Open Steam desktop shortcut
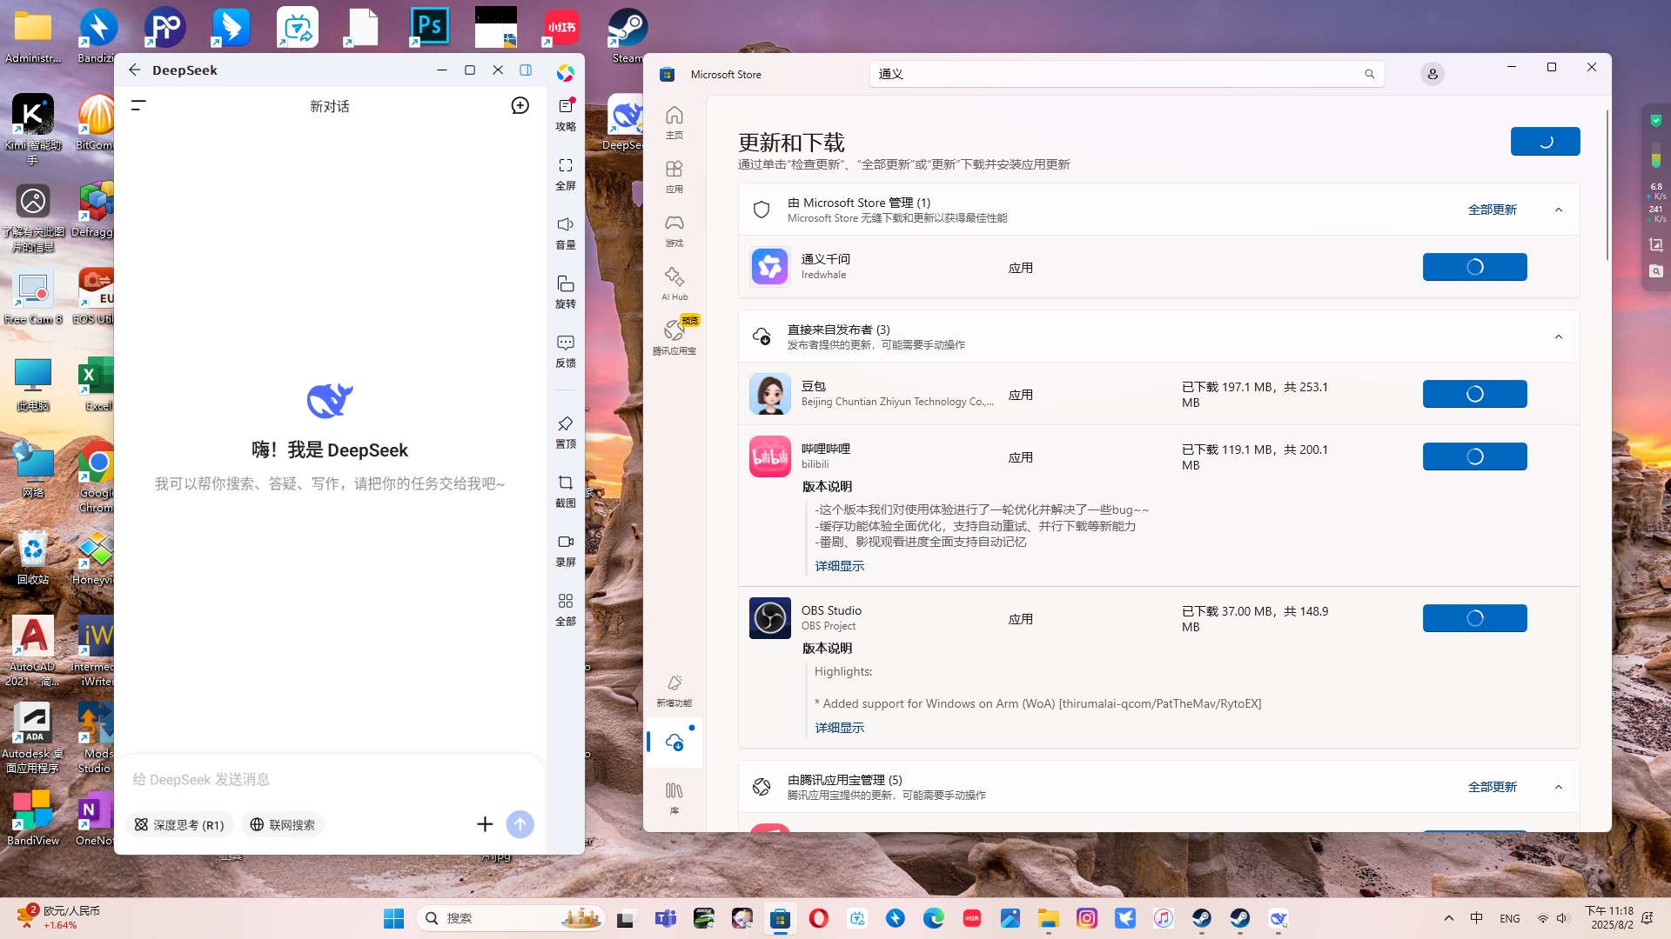1671x939 pixels. (627, 35)
